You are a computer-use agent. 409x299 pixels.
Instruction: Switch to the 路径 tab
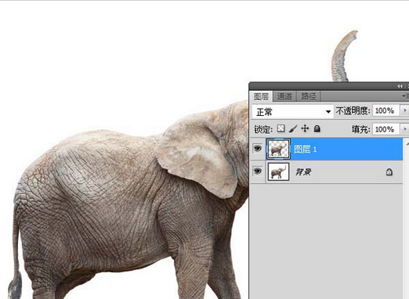pyautogui.click(x=309, y=96)
